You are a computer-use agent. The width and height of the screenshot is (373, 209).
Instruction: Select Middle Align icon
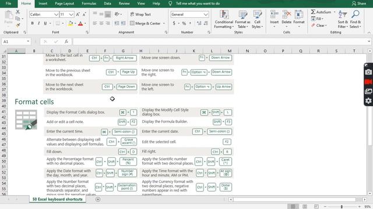pos(101,15)
